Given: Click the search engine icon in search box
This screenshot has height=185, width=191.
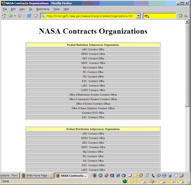Looking at the screenshot, I should (x=147, y=16).
